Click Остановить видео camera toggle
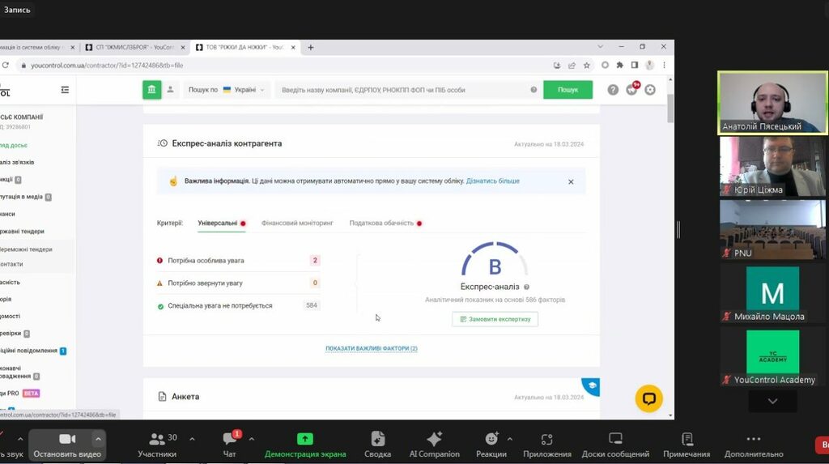829x464 pixels. tap(67, 444)
